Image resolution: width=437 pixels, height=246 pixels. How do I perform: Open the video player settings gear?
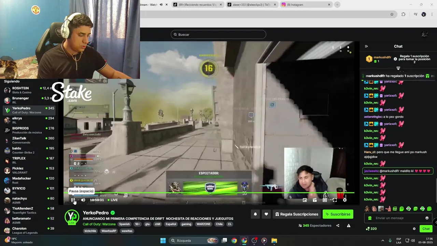coord(344,200)
